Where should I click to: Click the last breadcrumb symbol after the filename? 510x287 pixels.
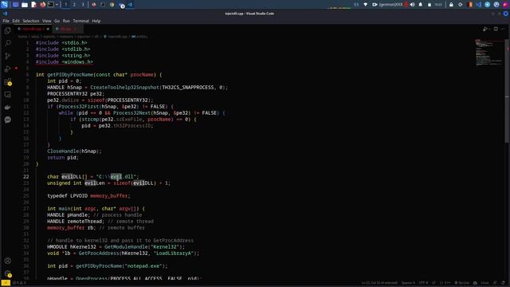click(x=140, y=37)
